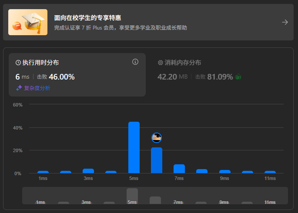Select the 8ms bar between 7ms and 9ms
Screen dimensions: 298x213
pyautogui.click(x=202, y=171)
